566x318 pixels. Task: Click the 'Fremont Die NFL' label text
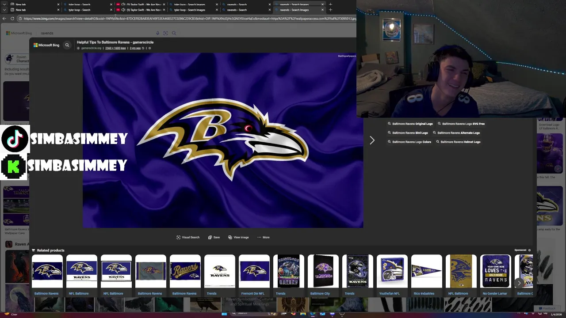click(252, 294)
